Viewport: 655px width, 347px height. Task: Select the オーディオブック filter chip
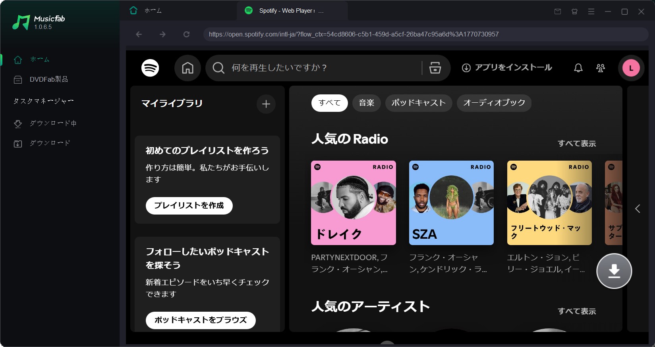[x=494, y=103]
